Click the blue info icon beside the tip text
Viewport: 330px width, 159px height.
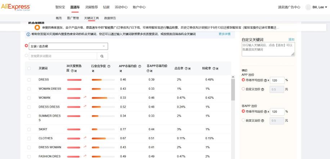[x=28, y=34]
